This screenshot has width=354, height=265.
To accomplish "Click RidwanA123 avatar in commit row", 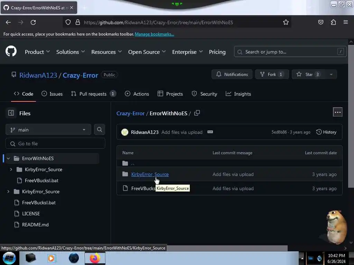I will (x=124, y=132).
